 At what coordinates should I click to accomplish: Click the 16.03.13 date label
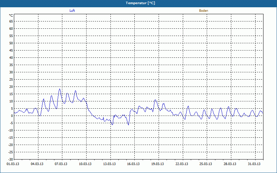133,164
